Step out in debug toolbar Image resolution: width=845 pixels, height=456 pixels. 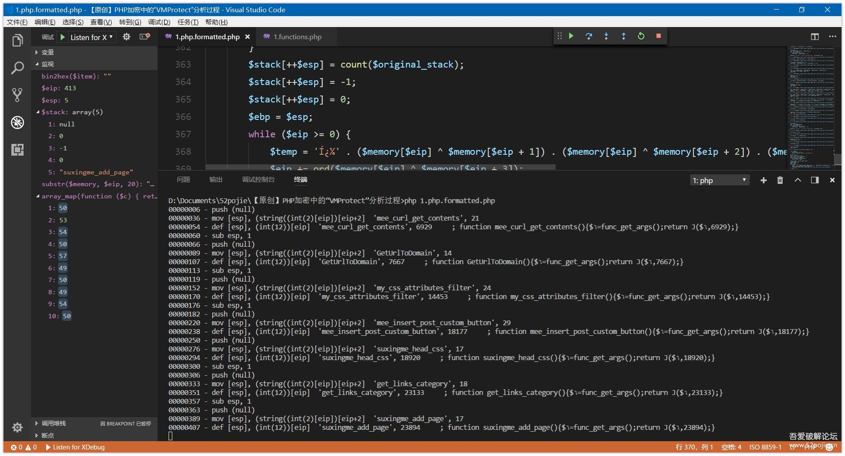(x=624, y=36)
